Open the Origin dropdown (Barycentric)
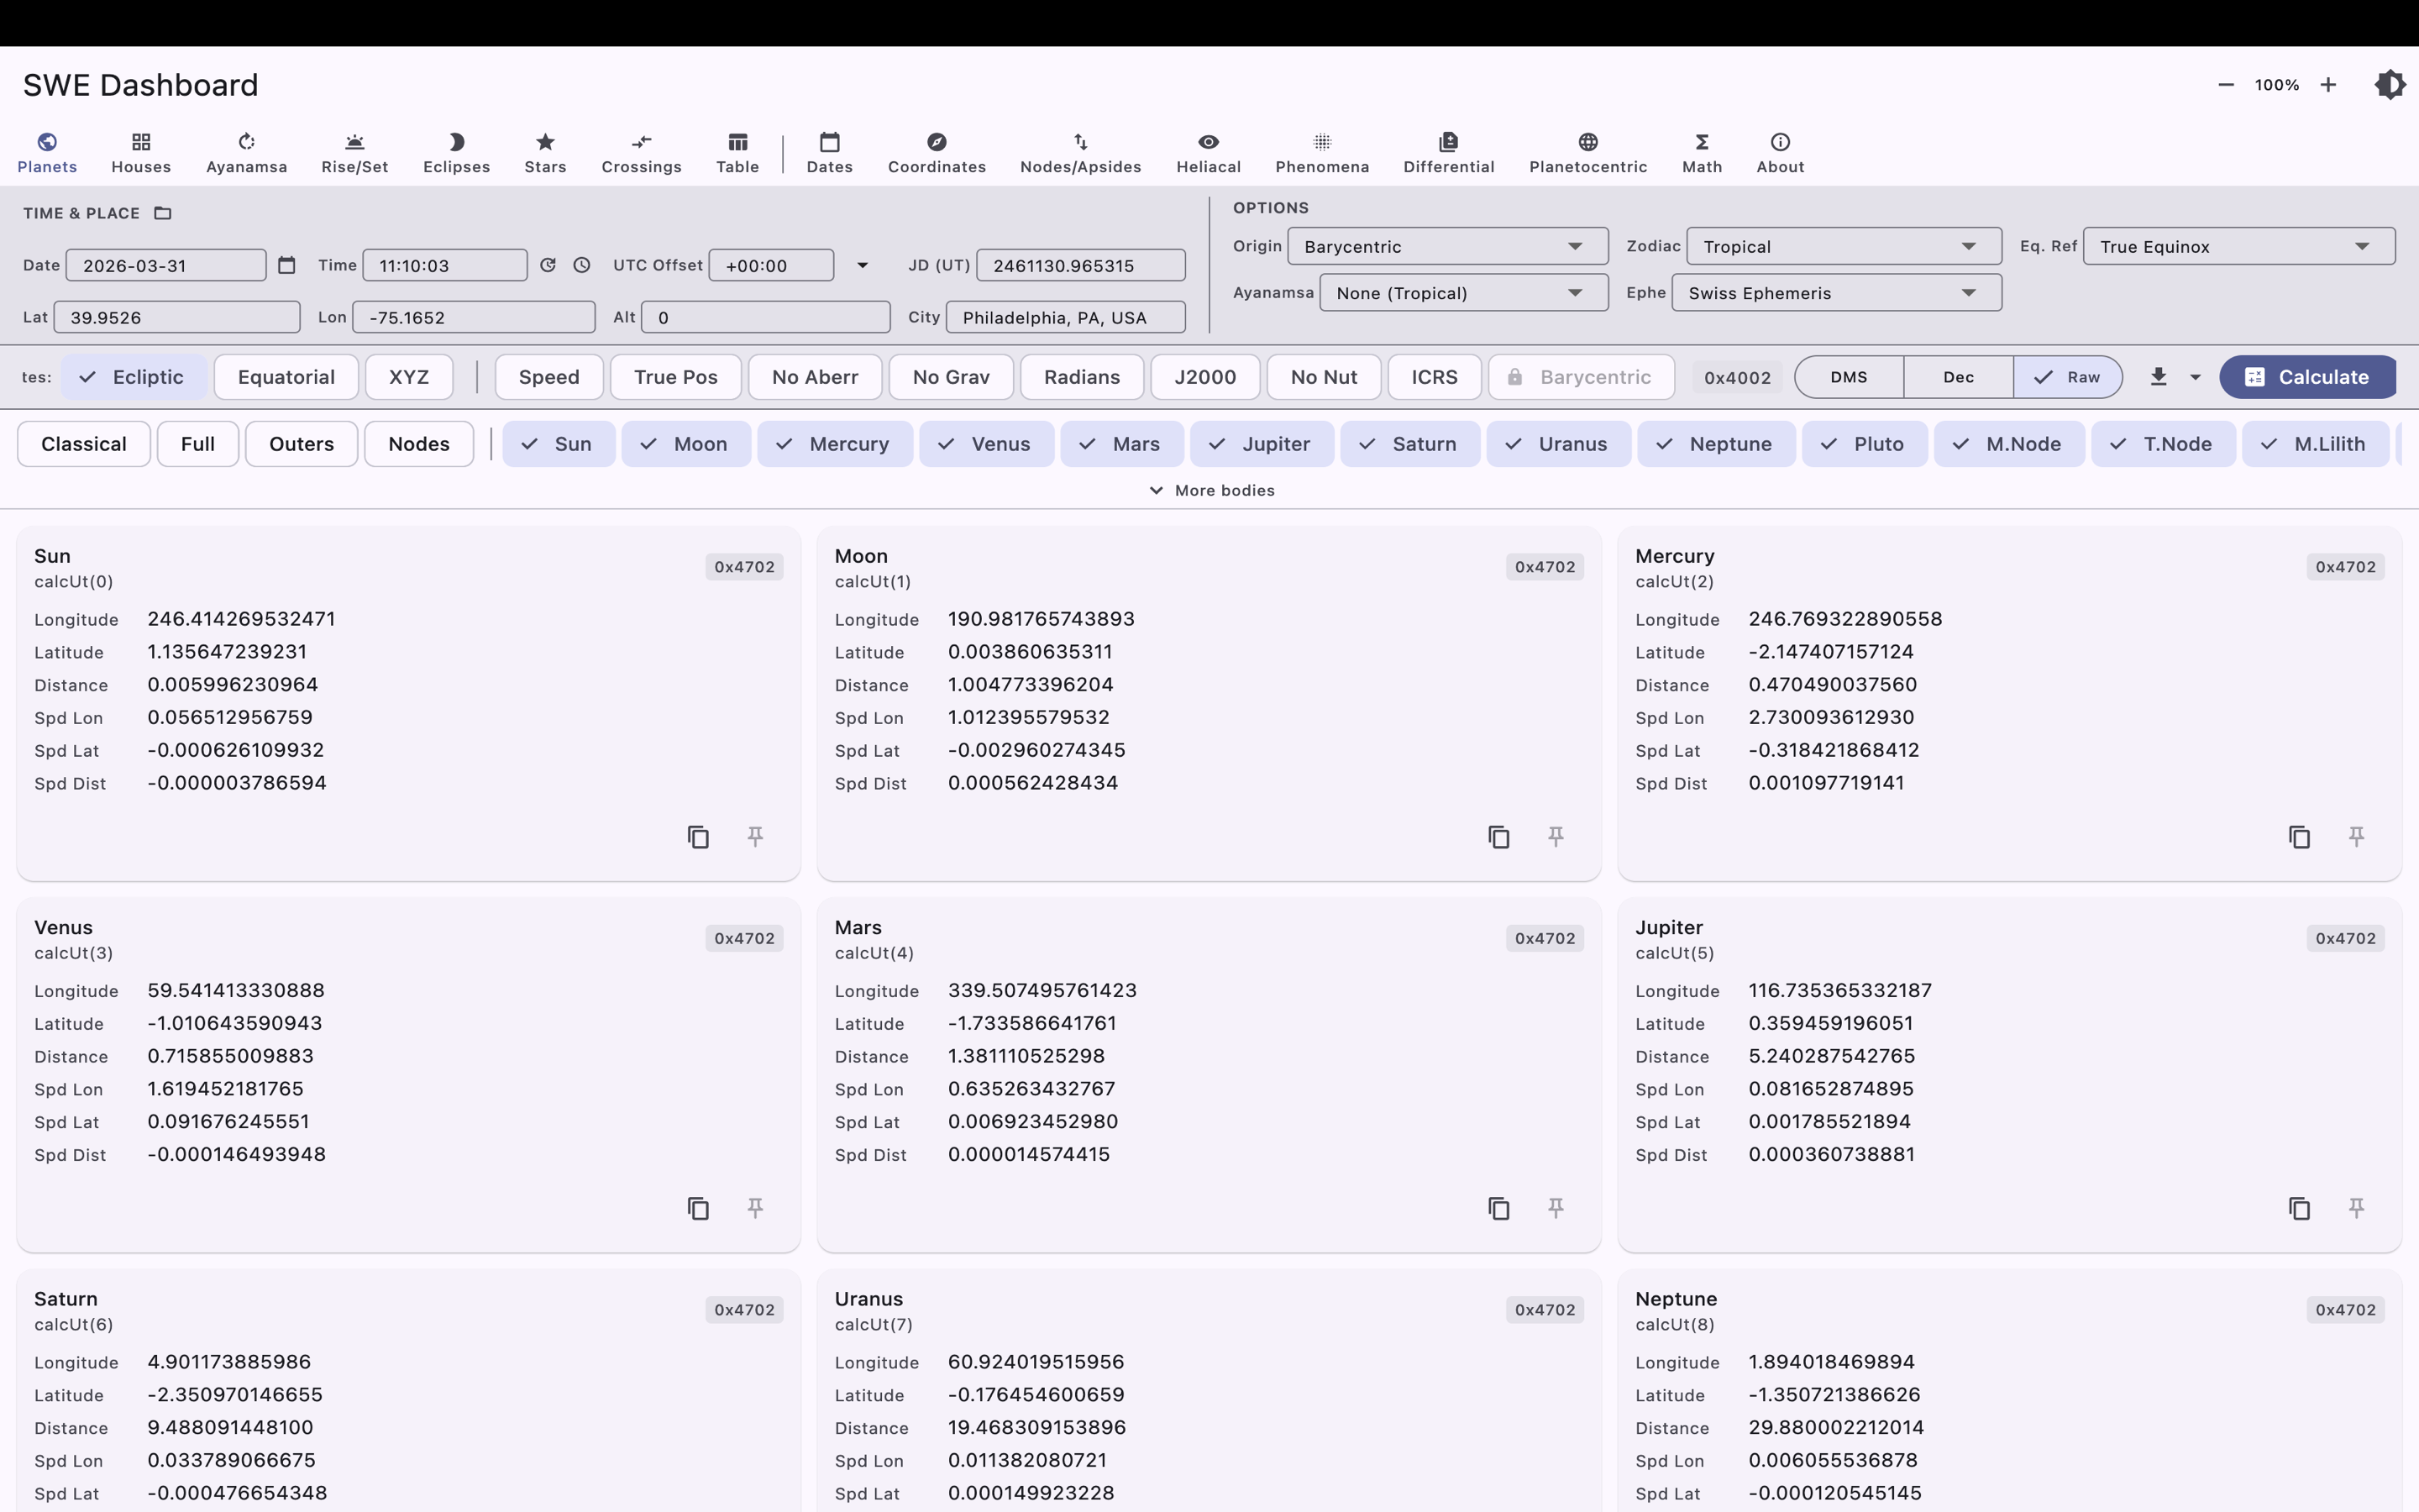2419x1512 pixels. click(1447, 246)
